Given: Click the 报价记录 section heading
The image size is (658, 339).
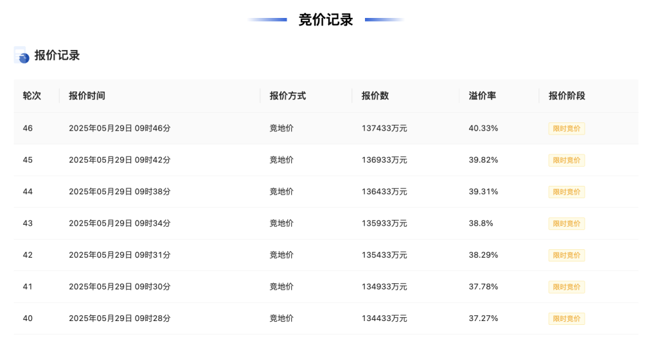Looking at the screenshot, I should tap(57, 55).
